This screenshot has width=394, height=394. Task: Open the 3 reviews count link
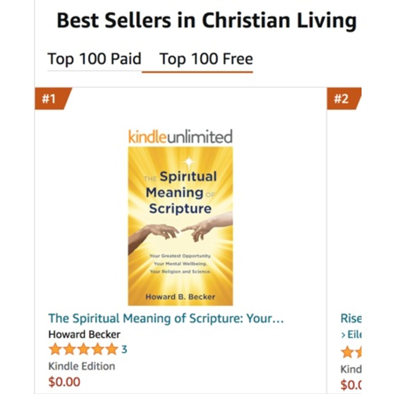click(x=124, y=350)
